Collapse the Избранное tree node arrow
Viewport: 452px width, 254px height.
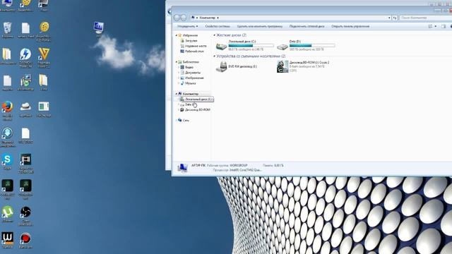click(177, 35)
